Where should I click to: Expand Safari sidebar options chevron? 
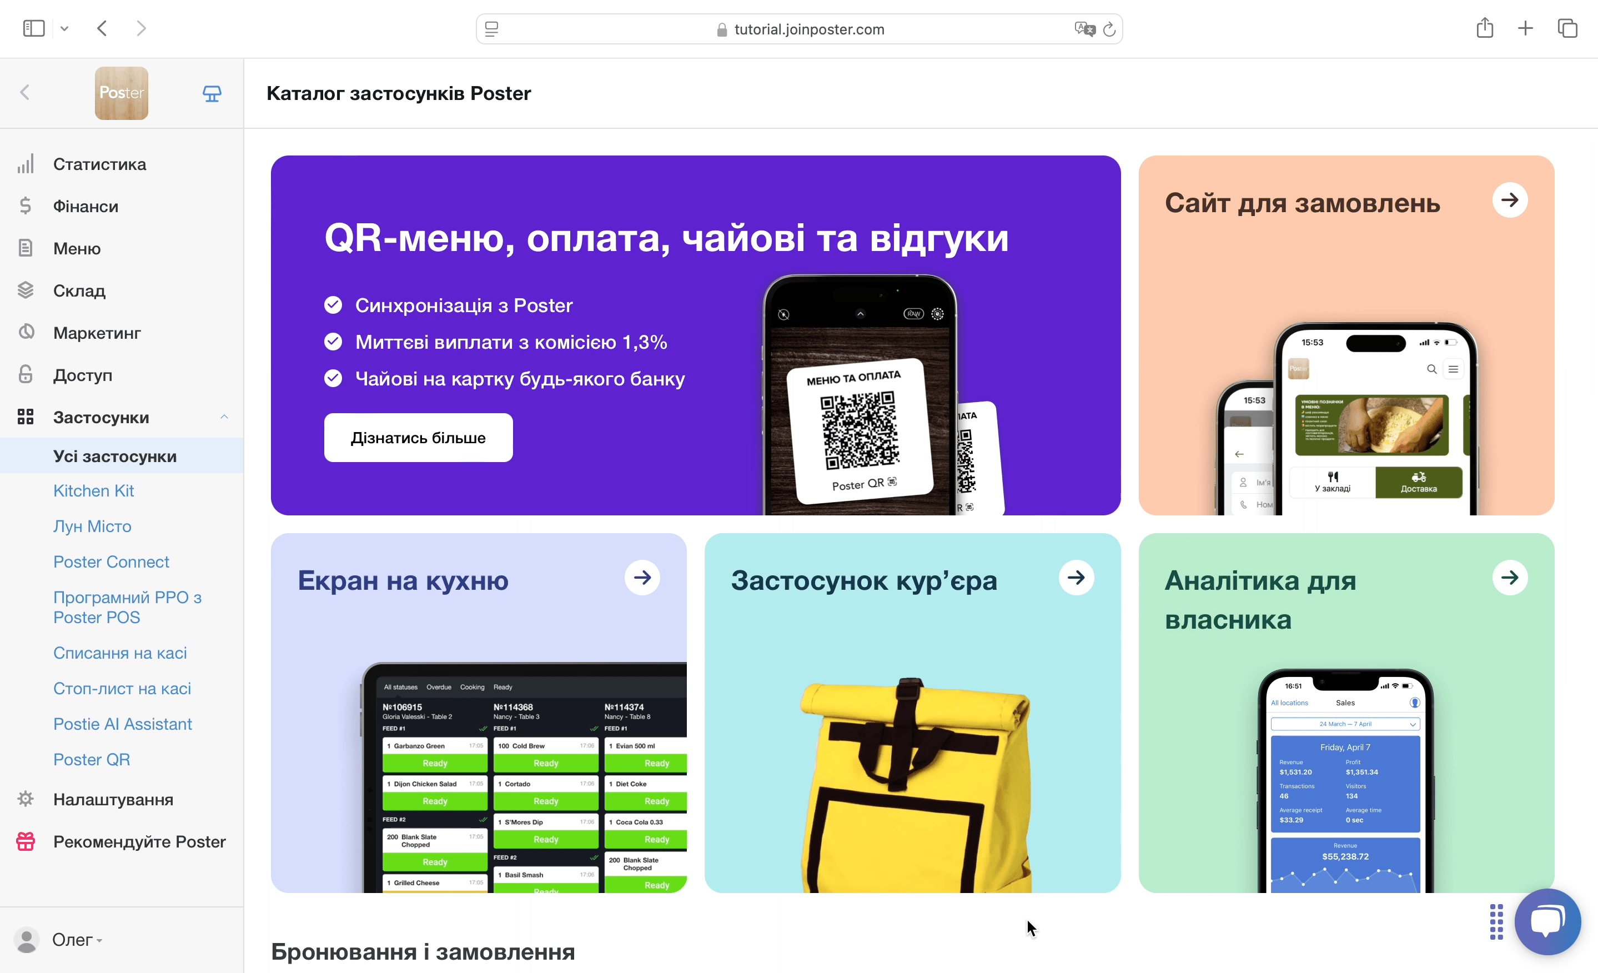(64, 28)
